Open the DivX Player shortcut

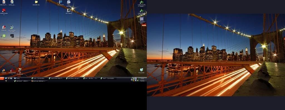(x=68, y=11)
